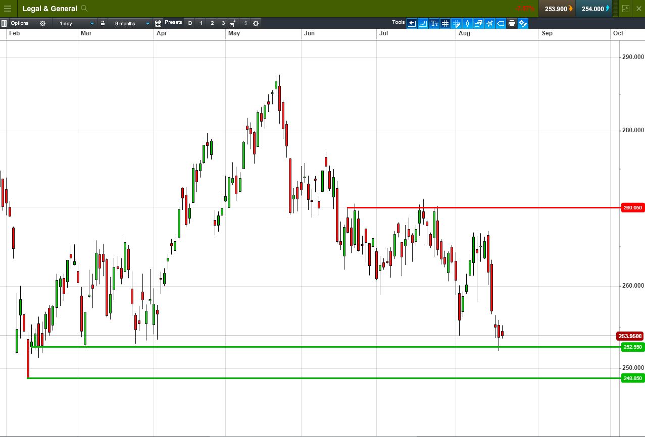
Task: Click the Presets label
Action: [x=173, y=22]
